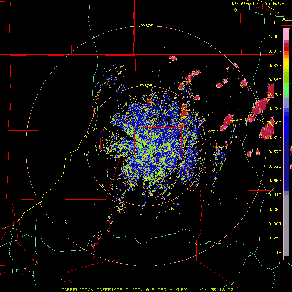Click the 50 NMI range ring label
The width and height of the screenshot is (292, 292).
[146, 86]
